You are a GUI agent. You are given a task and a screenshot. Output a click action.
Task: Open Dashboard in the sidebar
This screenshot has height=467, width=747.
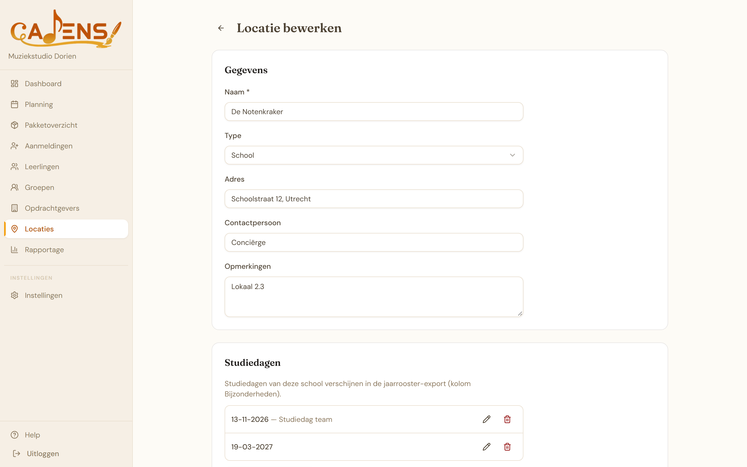pyautogui.click(x=66, y=84)
